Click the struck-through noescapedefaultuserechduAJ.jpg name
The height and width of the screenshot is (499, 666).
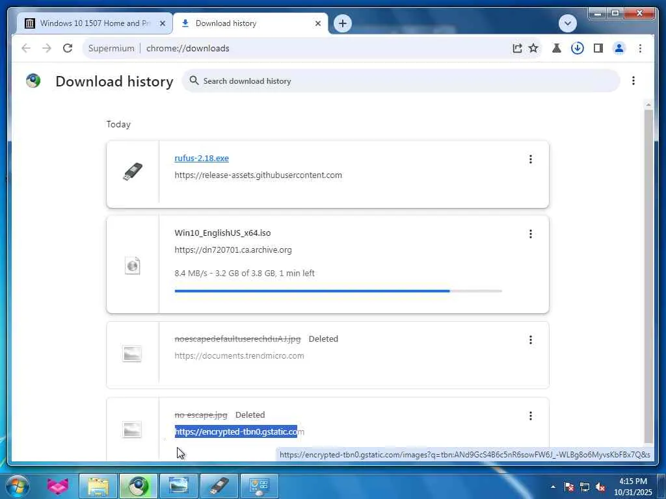click(237, 339)
